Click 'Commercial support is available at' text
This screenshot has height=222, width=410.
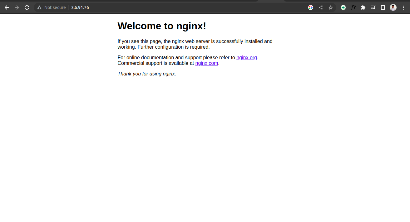(x=156, y=63)
